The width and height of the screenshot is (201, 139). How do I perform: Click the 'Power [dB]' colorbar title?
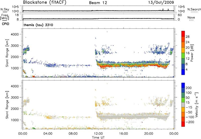point(192,53)
